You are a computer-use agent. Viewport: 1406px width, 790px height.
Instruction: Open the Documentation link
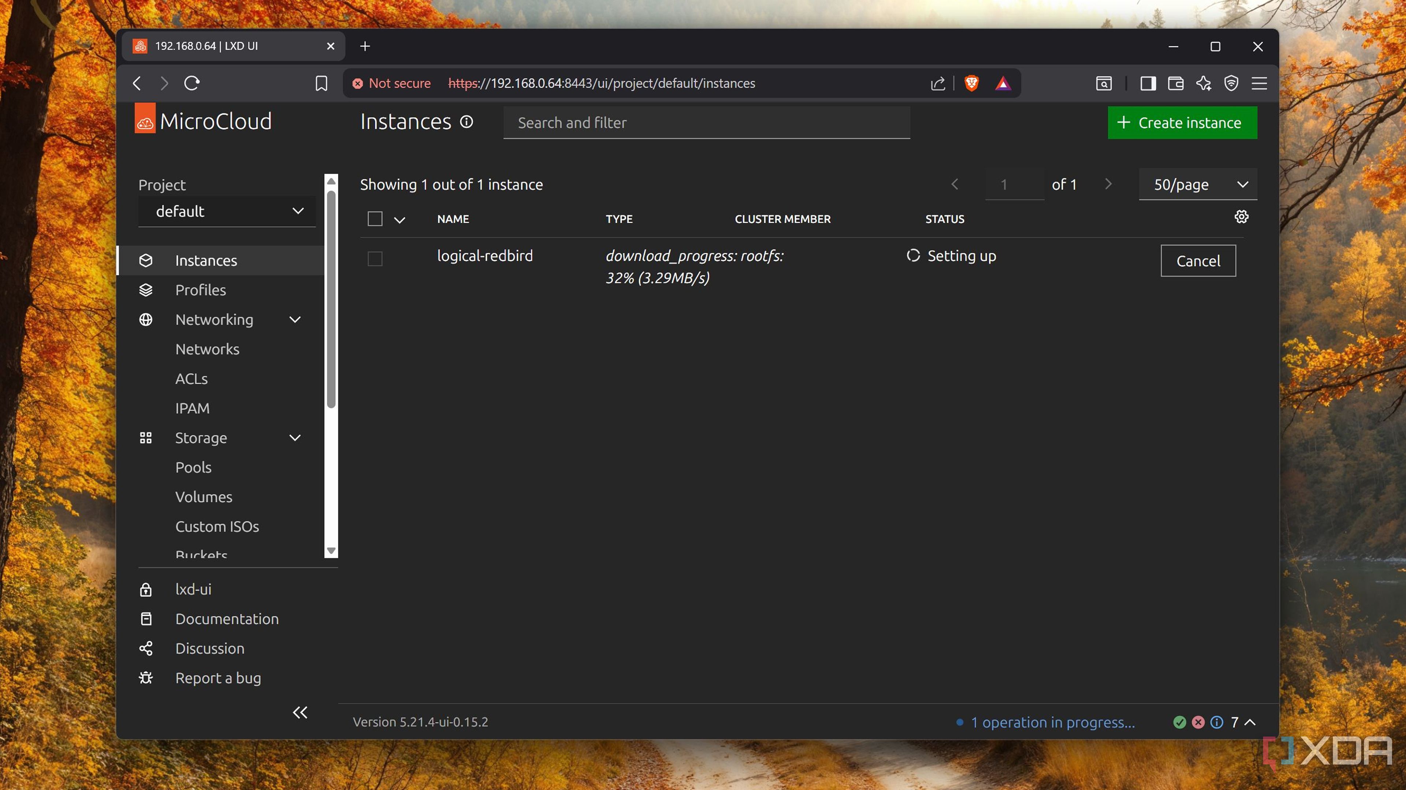click(227, 619)
